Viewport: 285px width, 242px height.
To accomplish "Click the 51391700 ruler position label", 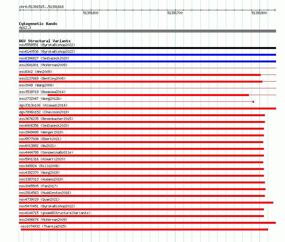I will [175, 13].
